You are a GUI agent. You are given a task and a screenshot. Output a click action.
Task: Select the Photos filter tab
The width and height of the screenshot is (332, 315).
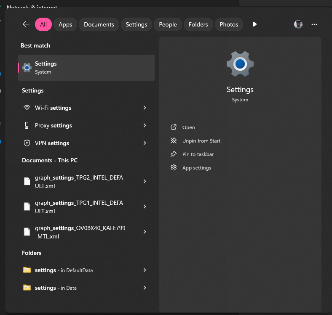229,24
